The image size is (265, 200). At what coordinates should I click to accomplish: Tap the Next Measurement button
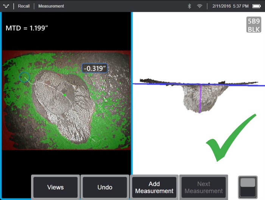click(x=204, y=187)
